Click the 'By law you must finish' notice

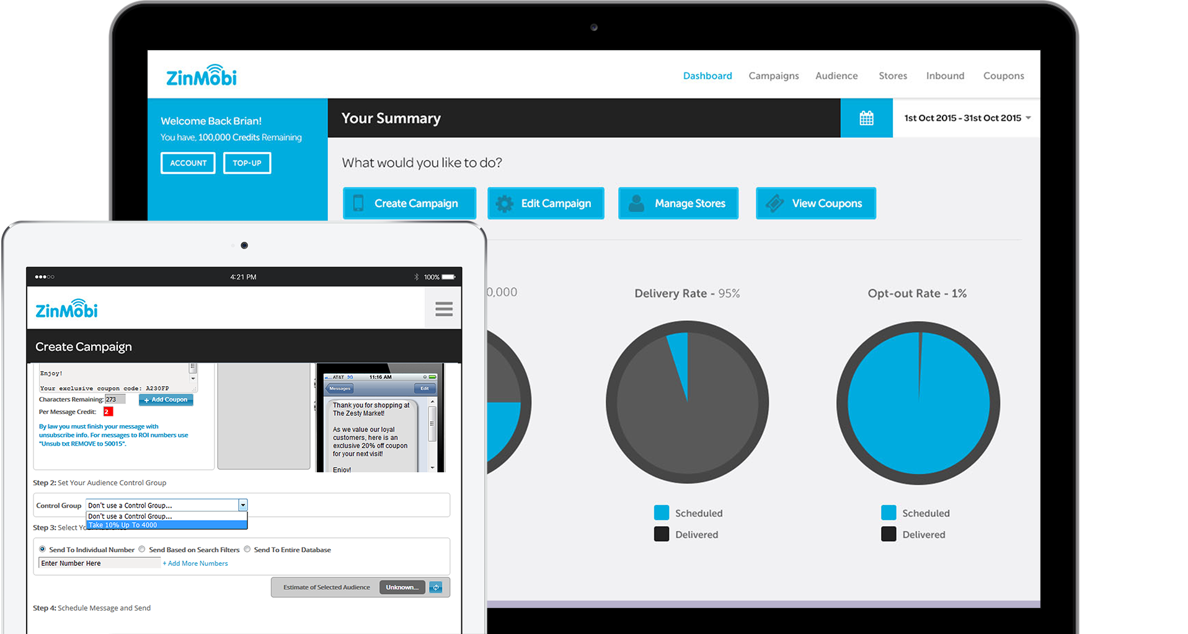[113, 435]
